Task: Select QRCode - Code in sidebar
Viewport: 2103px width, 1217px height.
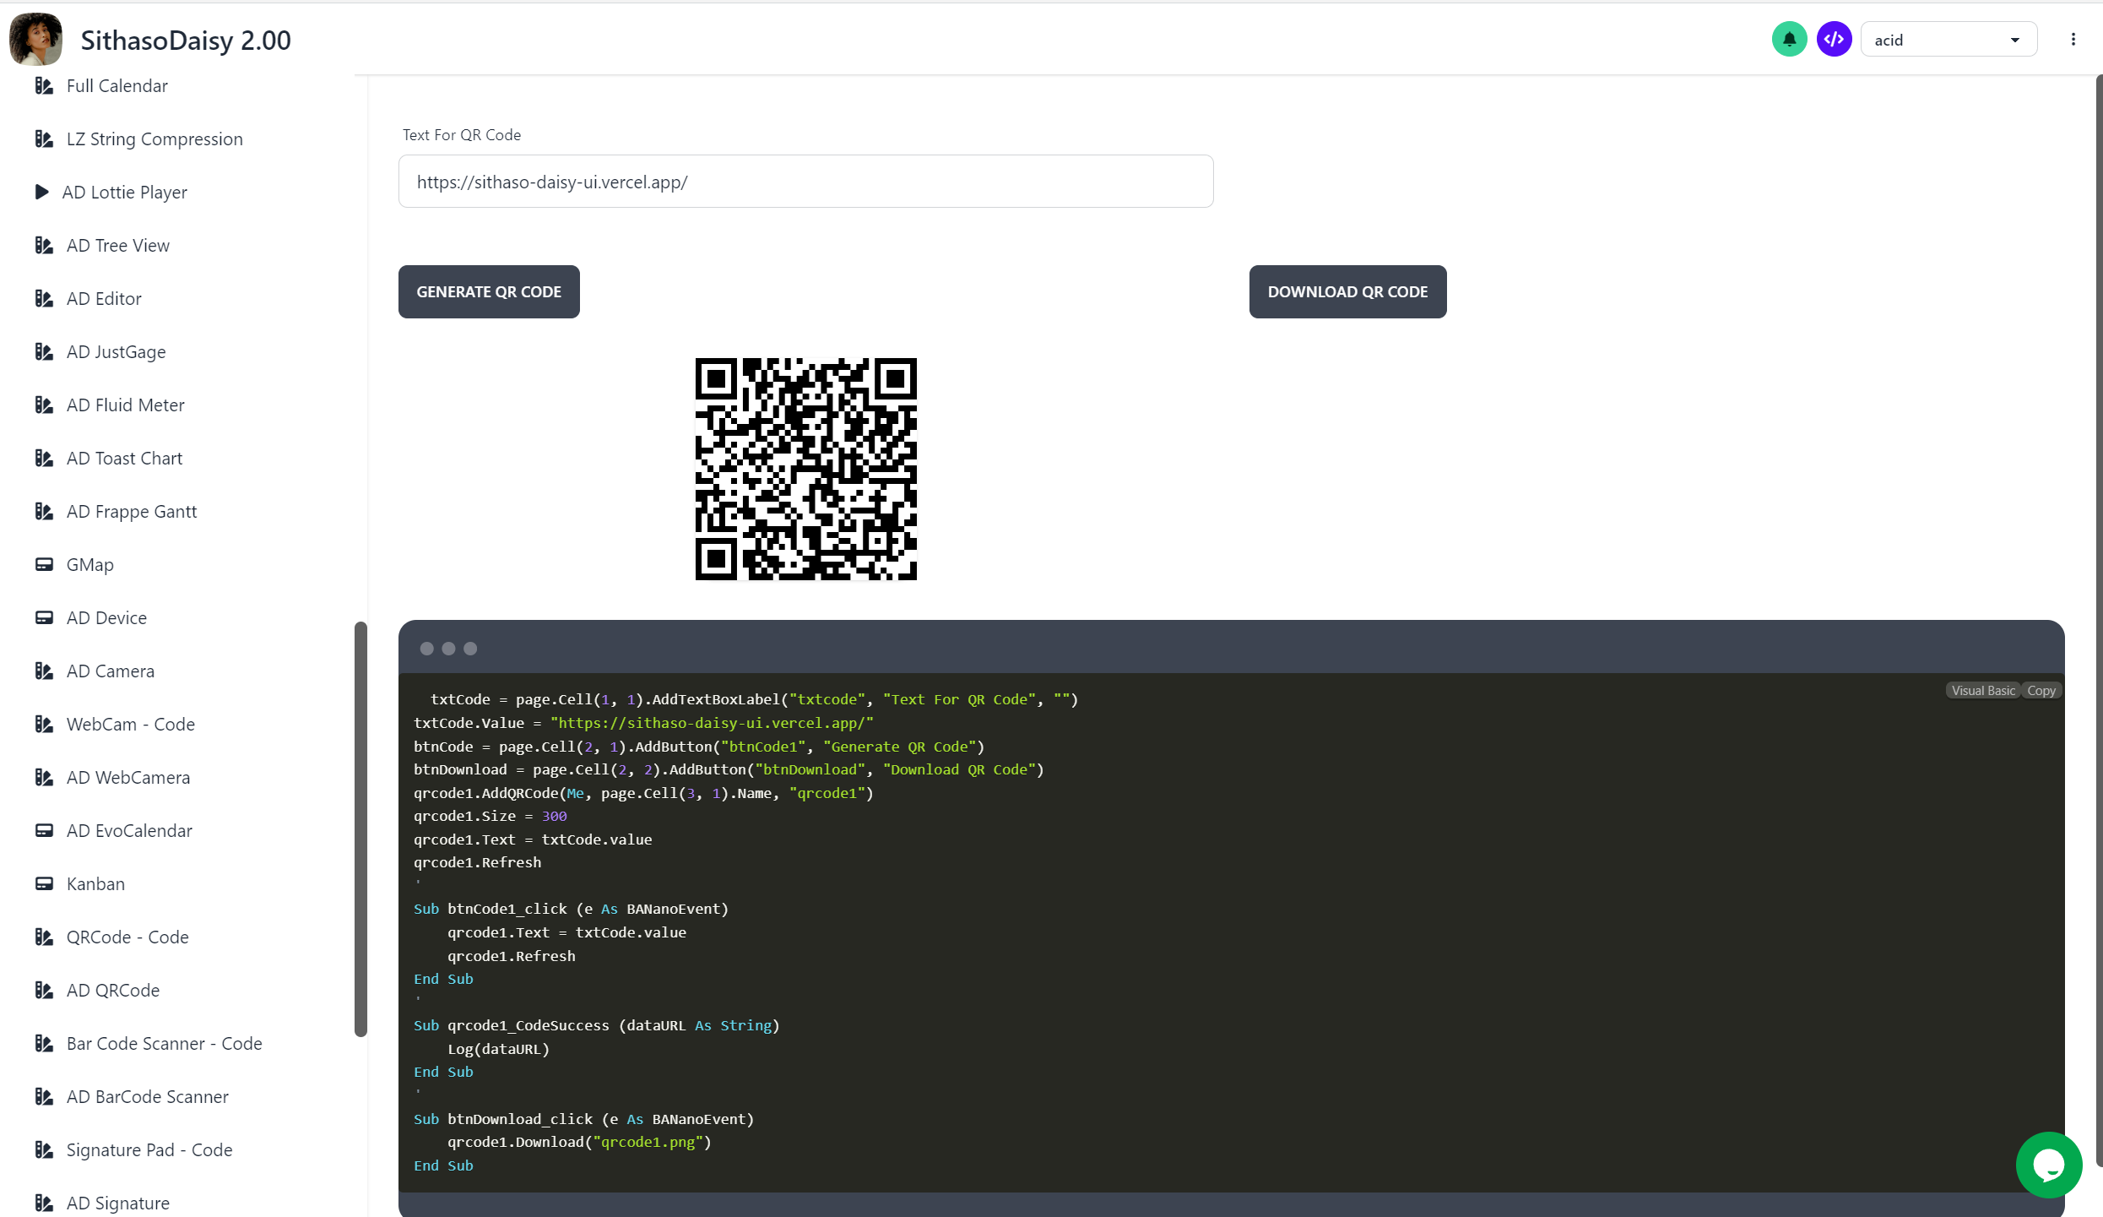Action: coord(127,937)
